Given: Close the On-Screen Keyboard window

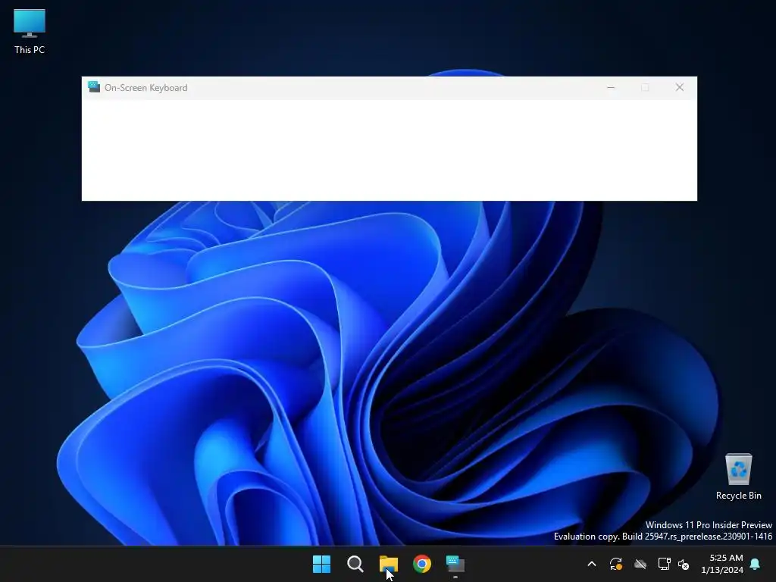Looking at the screenshot, I should click(680, 88).
